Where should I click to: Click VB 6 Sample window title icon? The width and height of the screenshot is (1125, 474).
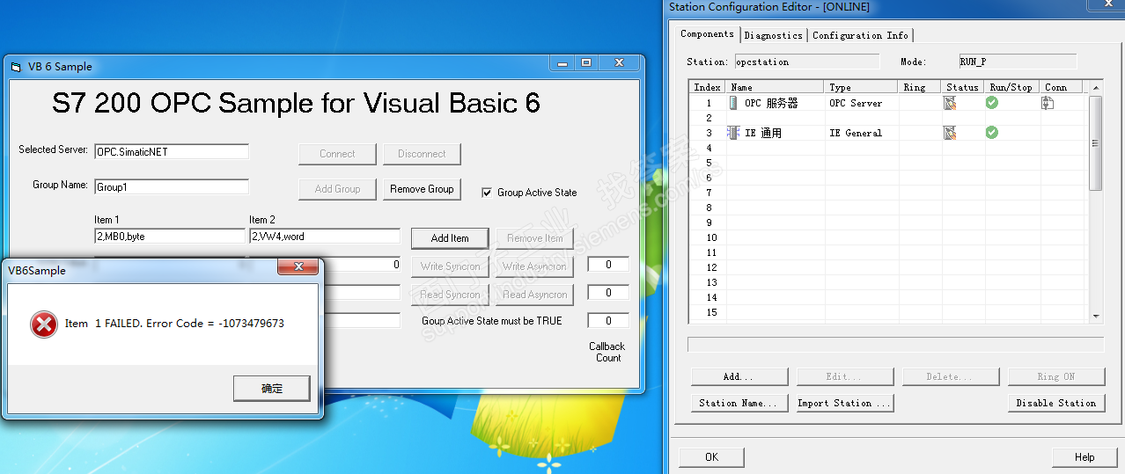[x=16, y=67]
